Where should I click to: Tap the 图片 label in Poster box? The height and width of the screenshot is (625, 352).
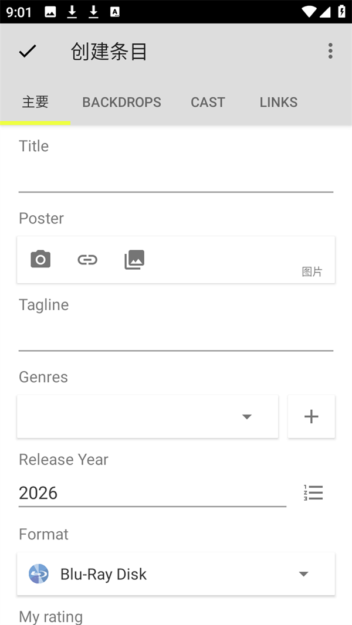312,272
